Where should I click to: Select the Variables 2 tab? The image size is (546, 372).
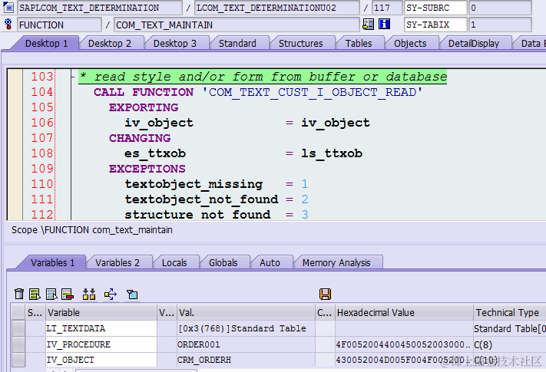[x=117, y=263]
